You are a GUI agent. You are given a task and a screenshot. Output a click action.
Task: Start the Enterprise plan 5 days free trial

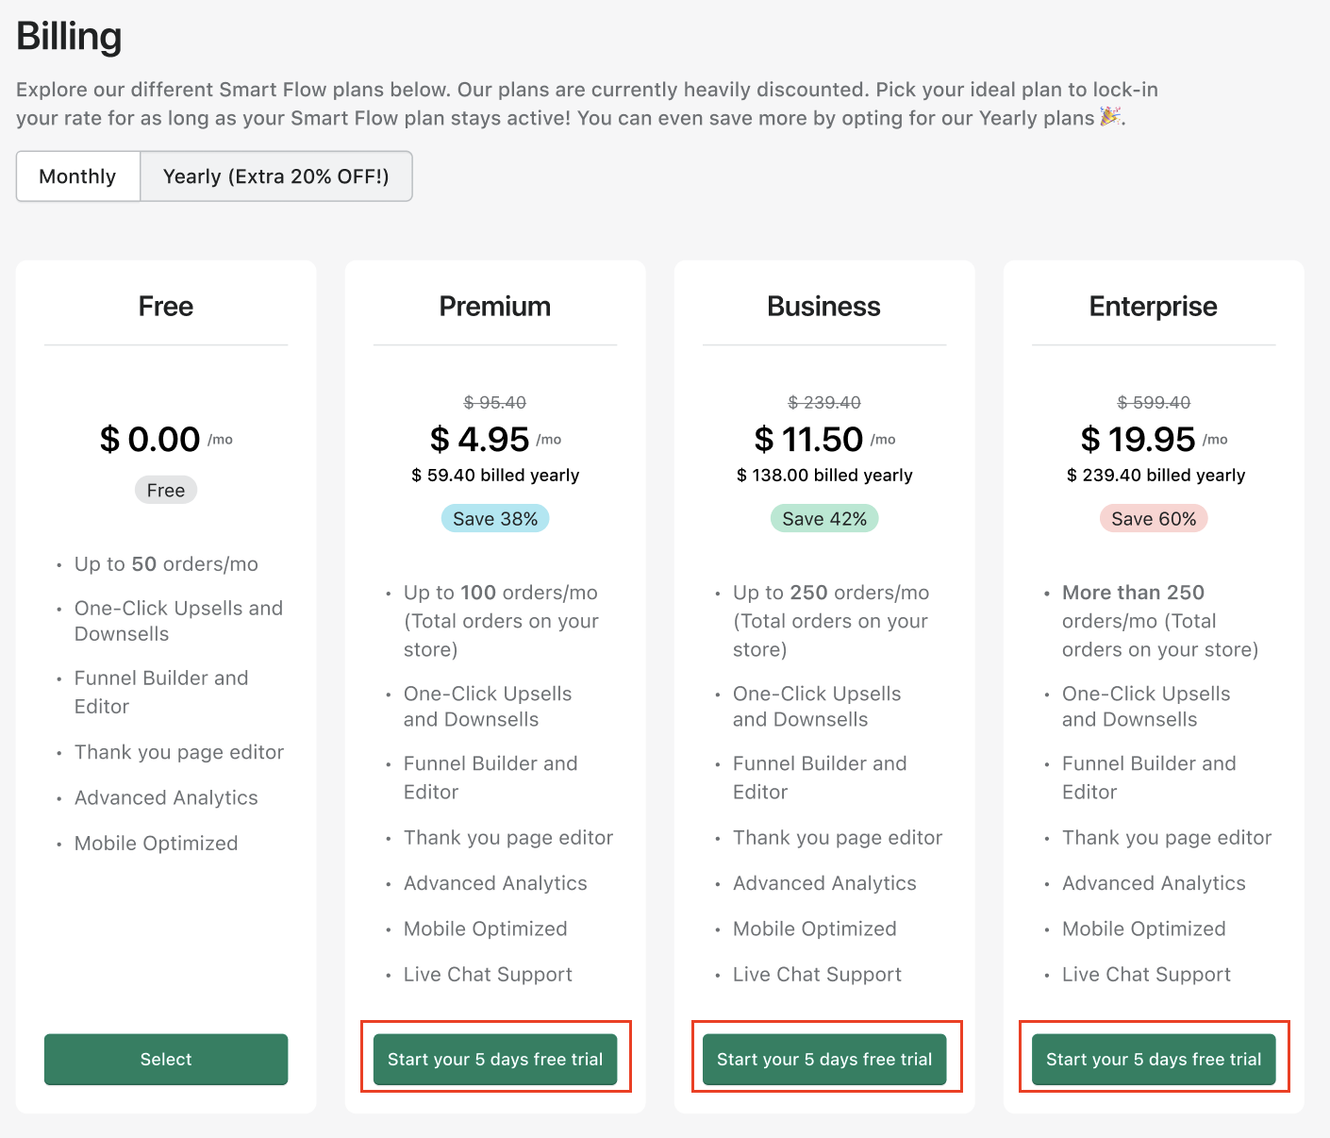pyautogui.click(x=1153, y=1060)
